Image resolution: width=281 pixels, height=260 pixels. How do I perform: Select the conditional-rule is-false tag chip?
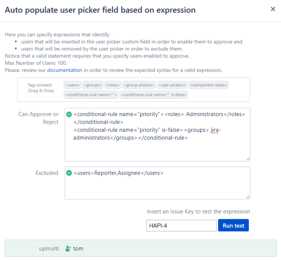(x=154, y=95)
